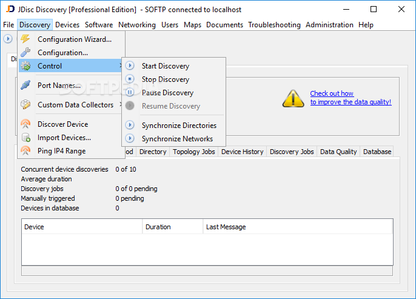Choose Discover Device menu entry

point(72,124)
